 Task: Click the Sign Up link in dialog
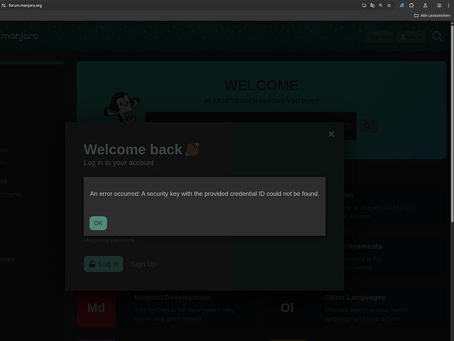point(143,264)
